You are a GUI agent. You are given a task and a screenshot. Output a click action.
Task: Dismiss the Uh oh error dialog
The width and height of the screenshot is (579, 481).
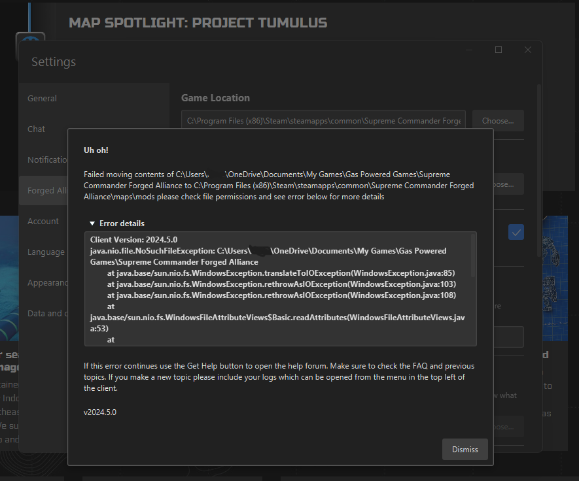coord(465,449)
